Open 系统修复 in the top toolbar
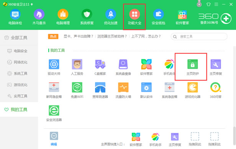Screen dimensions: 236x149 [x=87, y=17]
